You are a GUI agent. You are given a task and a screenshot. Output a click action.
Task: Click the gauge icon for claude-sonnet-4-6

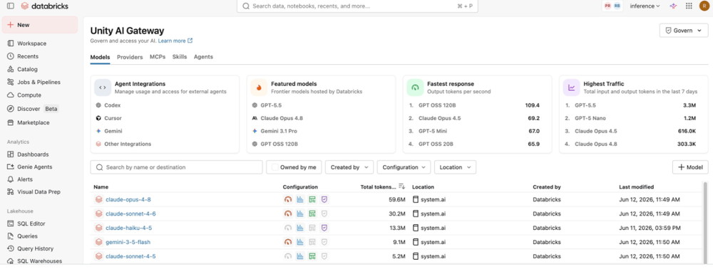pos(287,213)
